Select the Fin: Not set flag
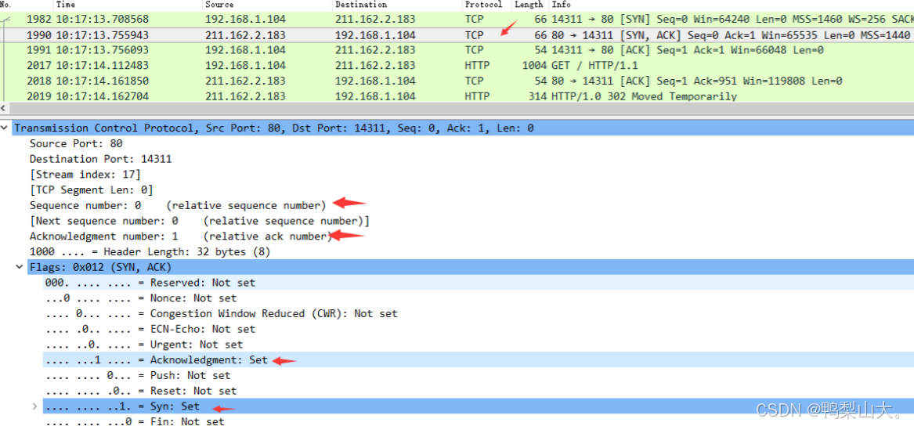This screenshot has width=914, height=426. [x=135, y=421]
